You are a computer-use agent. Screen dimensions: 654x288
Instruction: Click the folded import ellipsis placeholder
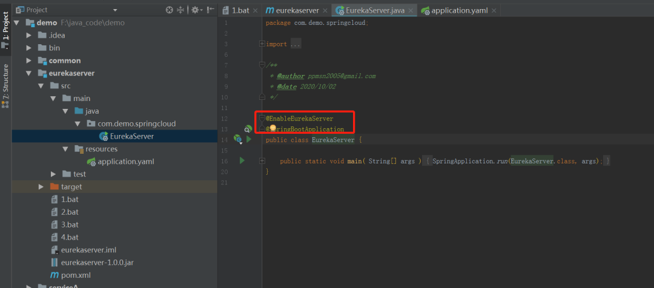296,44
